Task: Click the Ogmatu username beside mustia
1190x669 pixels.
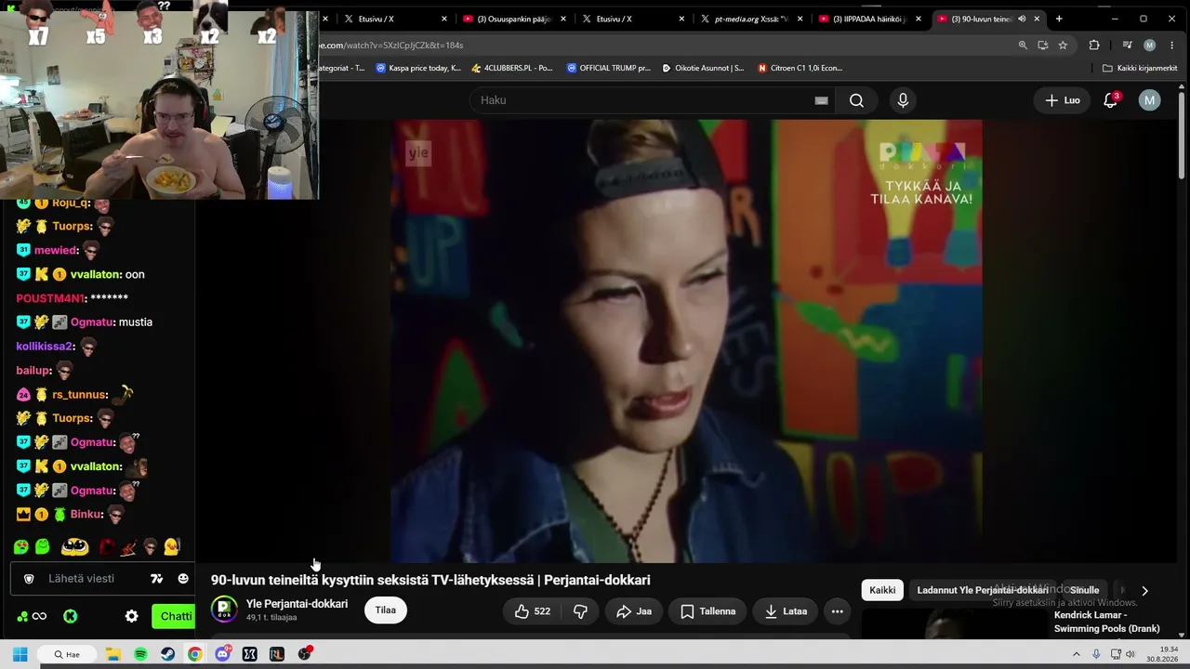Action: [92, 322]
